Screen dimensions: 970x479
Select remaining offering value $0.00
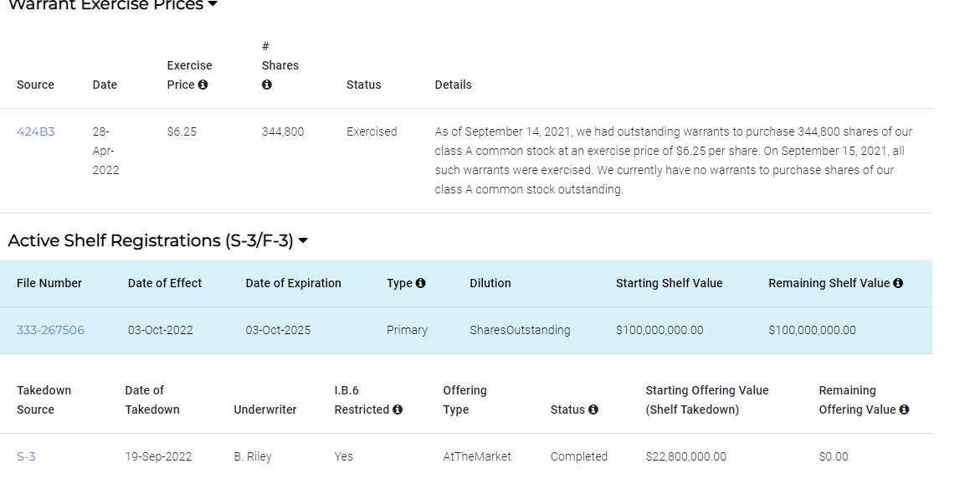pyautogui.click(x=834, y=456)
